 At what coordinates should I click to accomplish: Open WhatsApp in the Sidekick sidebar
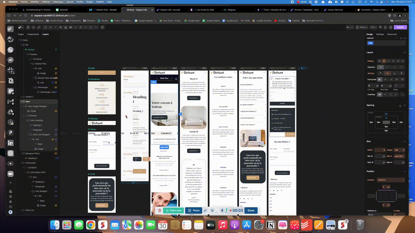coord(11,50)
